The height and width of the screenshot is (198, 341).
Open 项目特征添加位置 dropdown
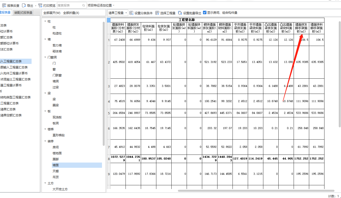point(101,5)
